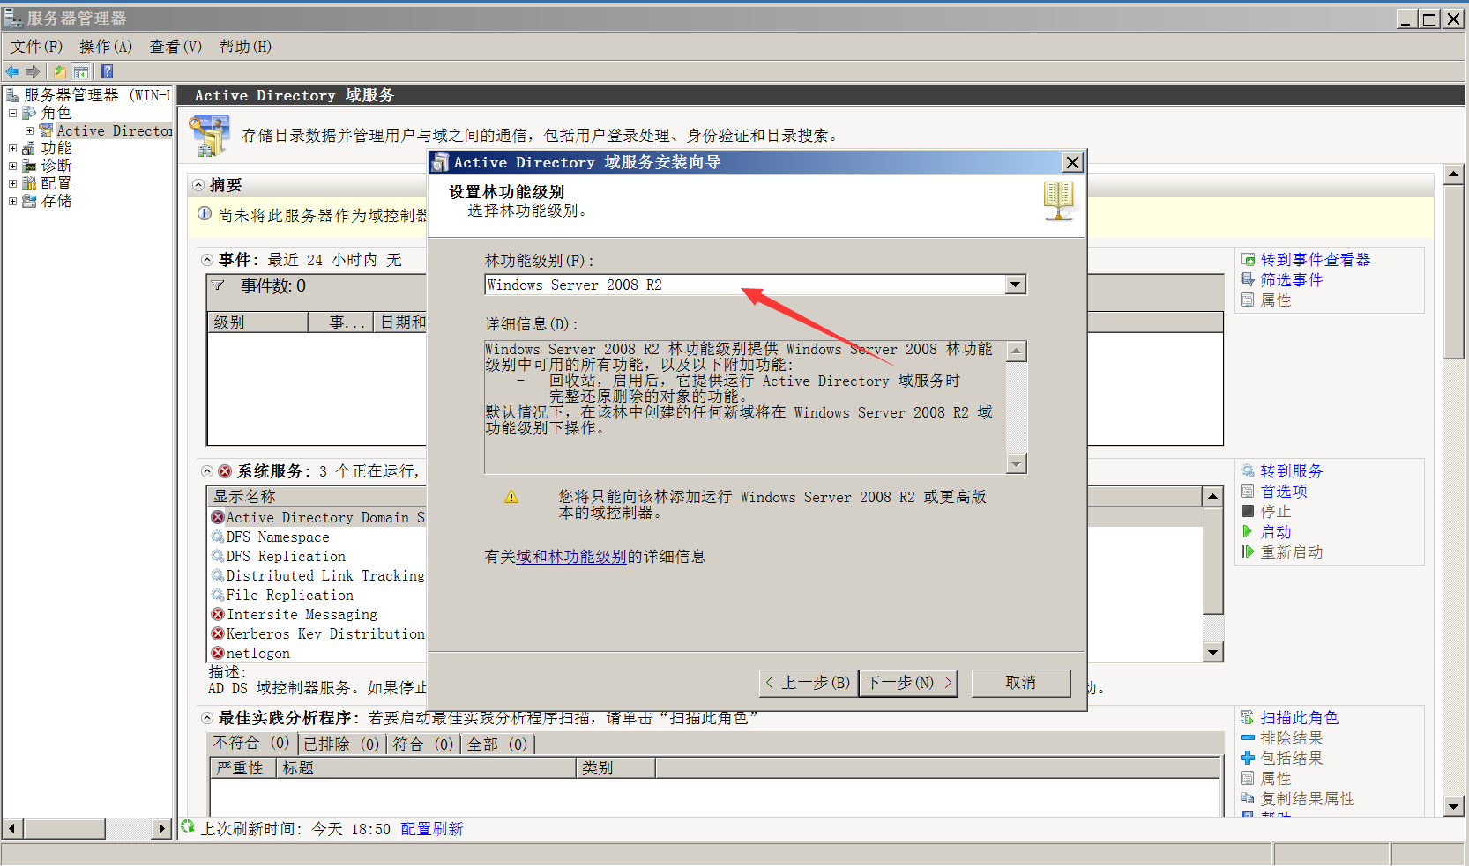1469x866 pixels.
Task: Click the services list scroll down arrow
Action: point(1213,653)
